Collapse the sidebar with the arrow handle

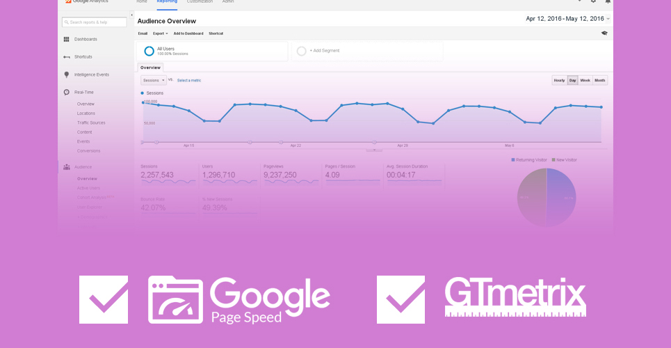pos(131,15)
